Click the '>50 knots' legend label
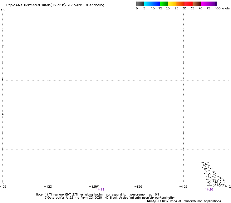 (222, 8)
